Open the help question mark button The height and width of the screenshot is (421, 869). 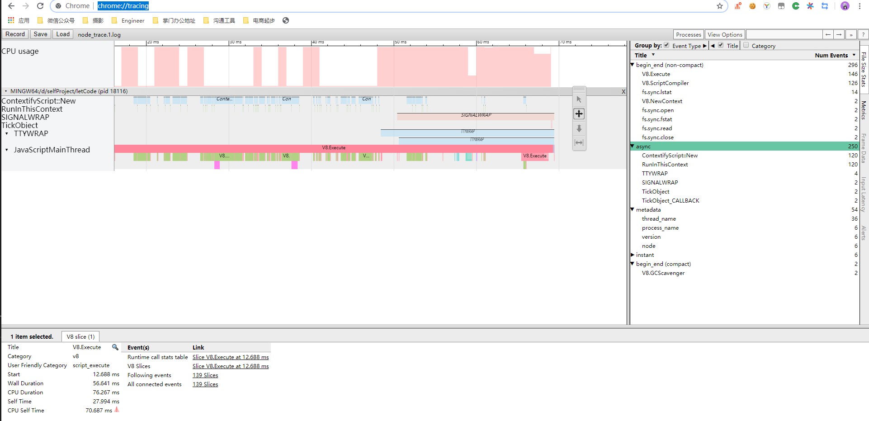pos(863,34)
